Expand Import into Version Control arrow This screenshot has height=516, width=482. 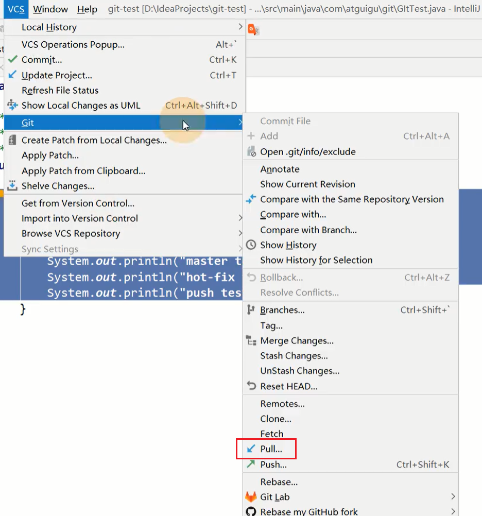[240, 218]
